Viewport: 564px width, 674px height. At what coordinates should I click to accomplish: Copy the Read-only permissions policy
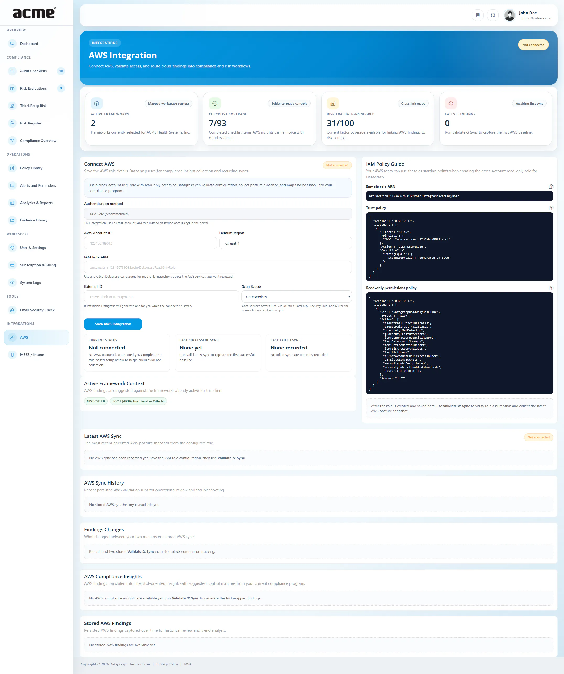tap(551, 288)
